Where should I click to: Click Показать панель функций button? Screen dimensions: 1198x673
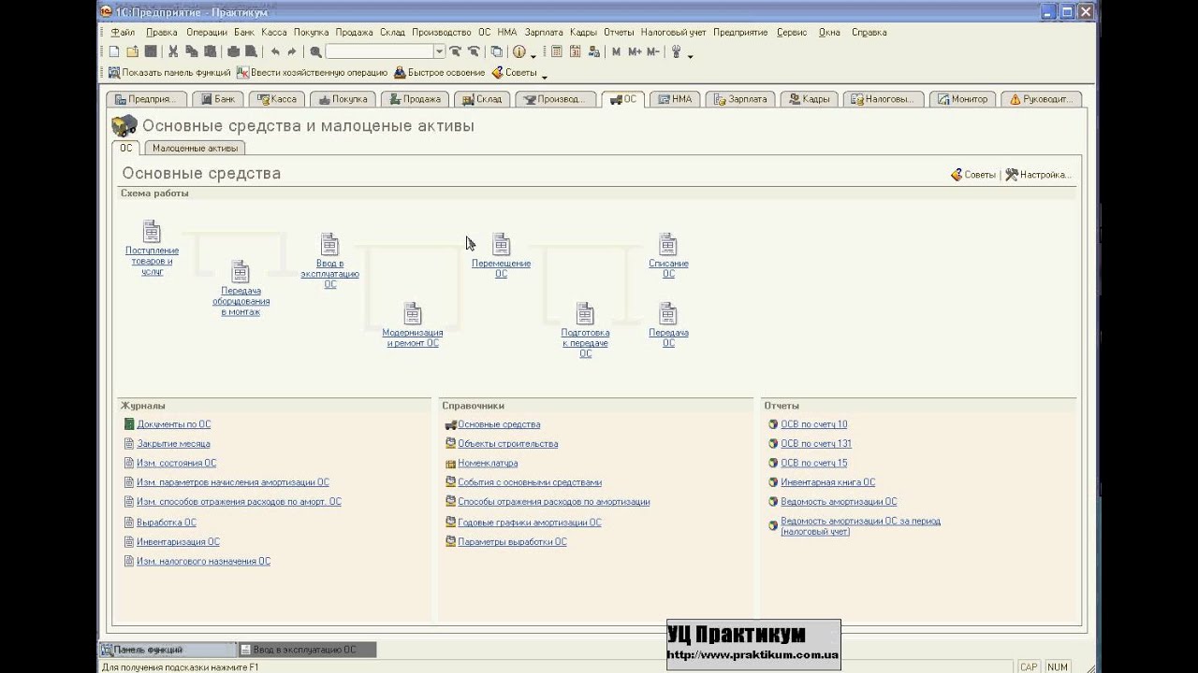click(169, 72)
